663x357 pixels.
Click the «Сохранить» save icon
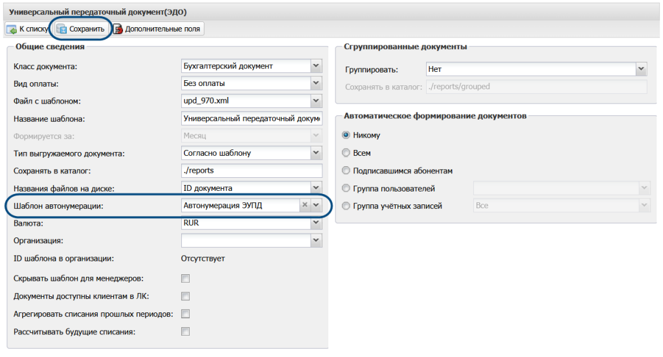click(62, 29)
